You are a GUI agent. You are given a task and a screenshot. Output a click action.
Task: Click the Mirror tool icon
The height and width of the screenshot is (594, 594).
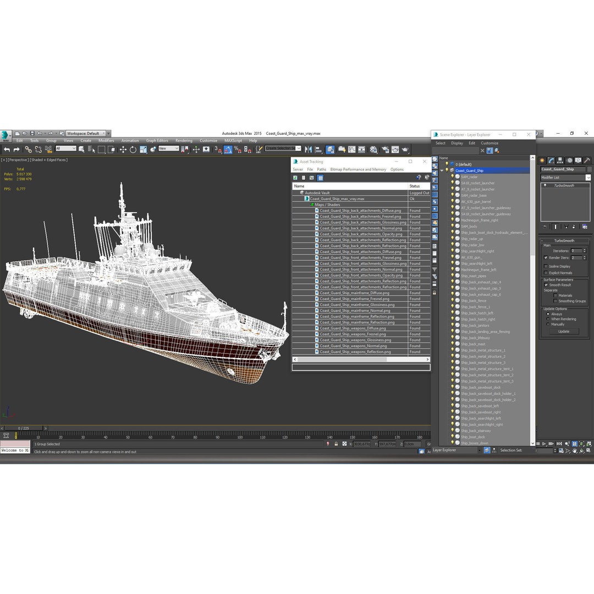(x=309, y=150)
